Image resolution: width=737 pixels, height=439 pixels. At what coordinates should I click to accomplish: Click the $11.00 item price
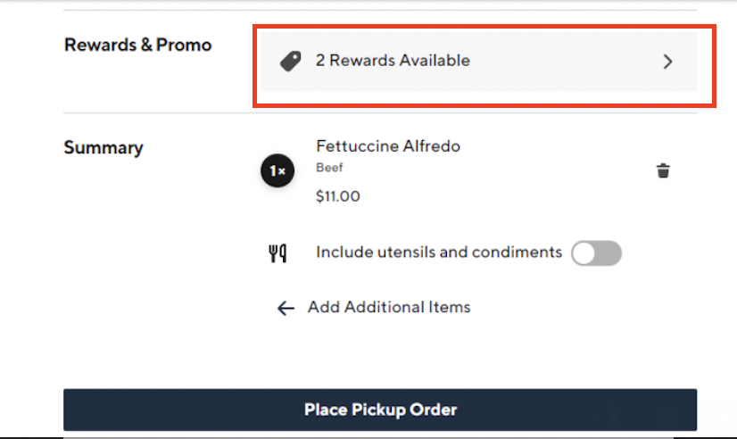[x=338, y=196]
